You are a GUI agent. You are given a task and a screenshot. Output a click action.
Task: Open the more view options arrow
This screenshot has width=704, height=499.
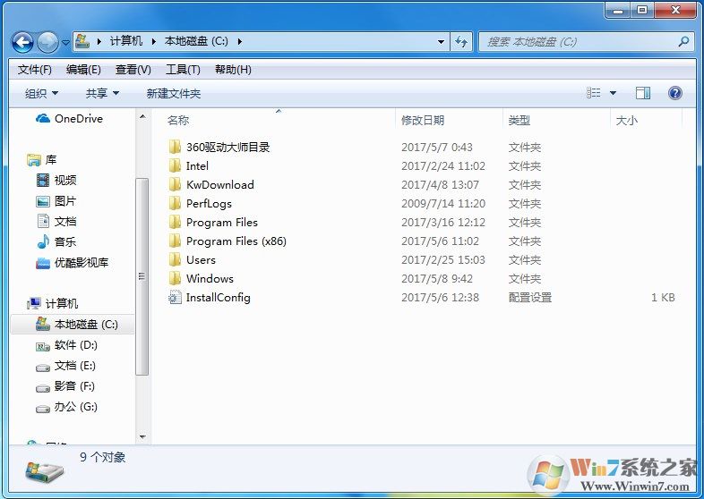pyautogui.click(x=613, y=93)
